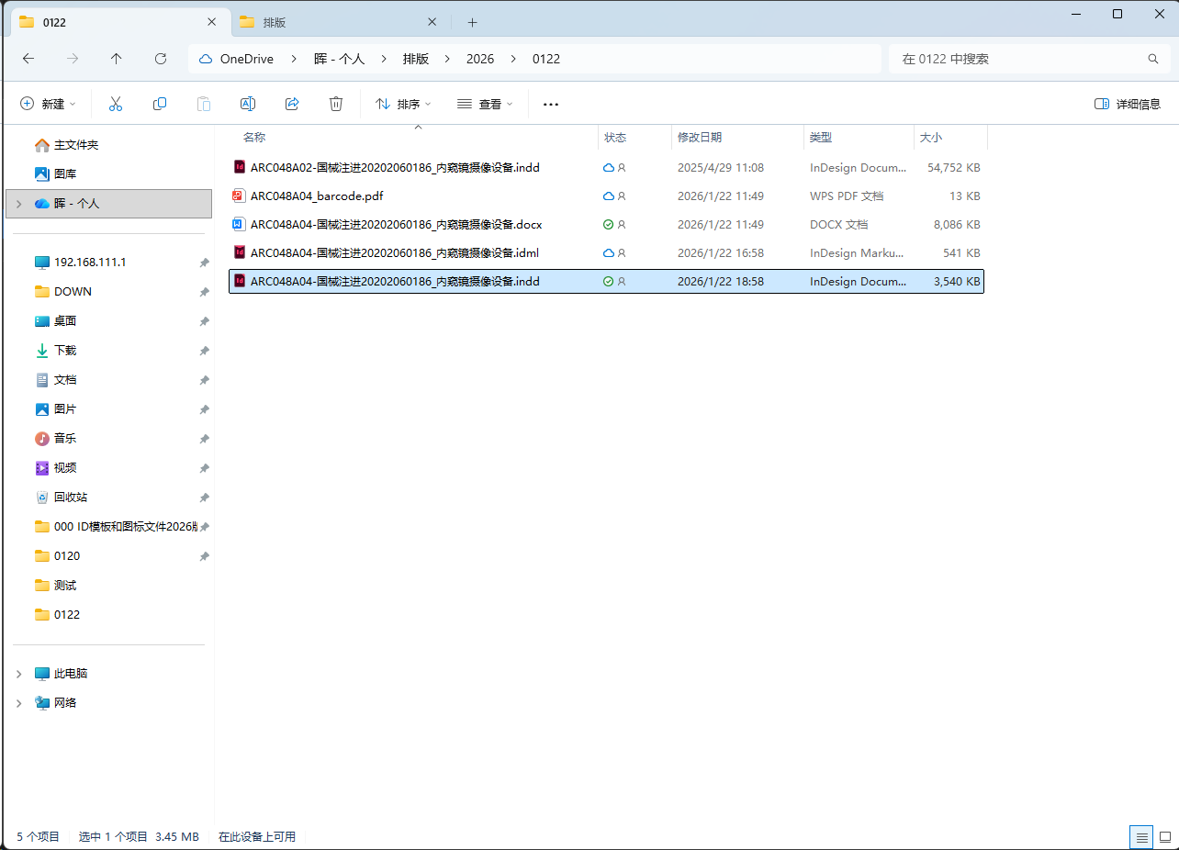Image resolution: width=1179 pixels, height=850 pixels.
Task: Click the Copy icon in the toolbar
Action: coord(159,103)
